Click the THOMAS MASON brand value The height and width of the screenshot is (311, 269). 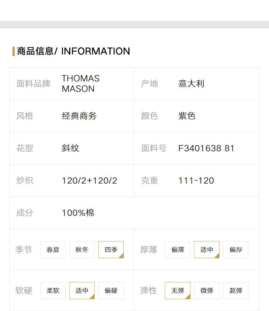(x=81, y=84)
